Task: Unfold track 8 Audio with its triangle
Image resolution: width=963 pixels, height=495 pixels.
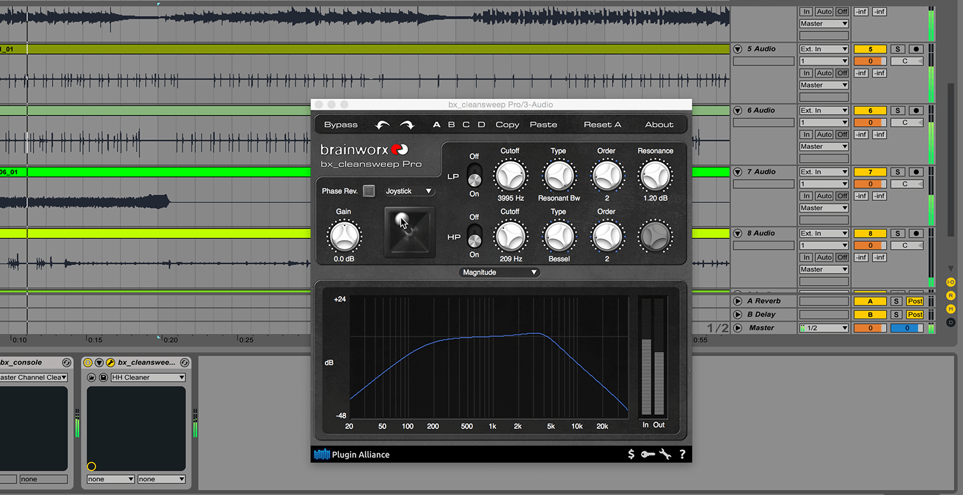Action: [x=738, y=234]
